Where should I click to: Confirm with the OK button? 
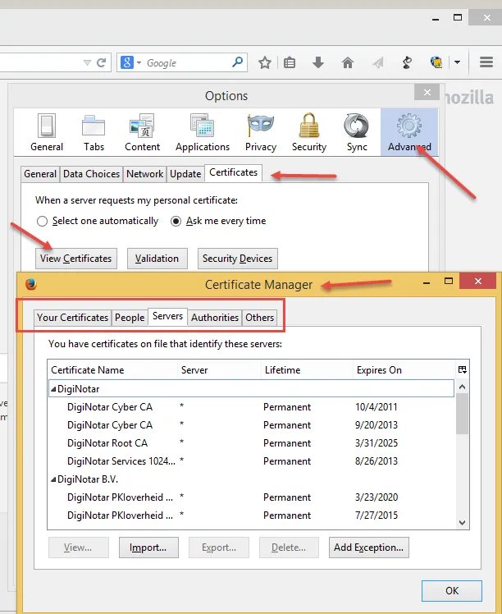click(x=451, y=590)
